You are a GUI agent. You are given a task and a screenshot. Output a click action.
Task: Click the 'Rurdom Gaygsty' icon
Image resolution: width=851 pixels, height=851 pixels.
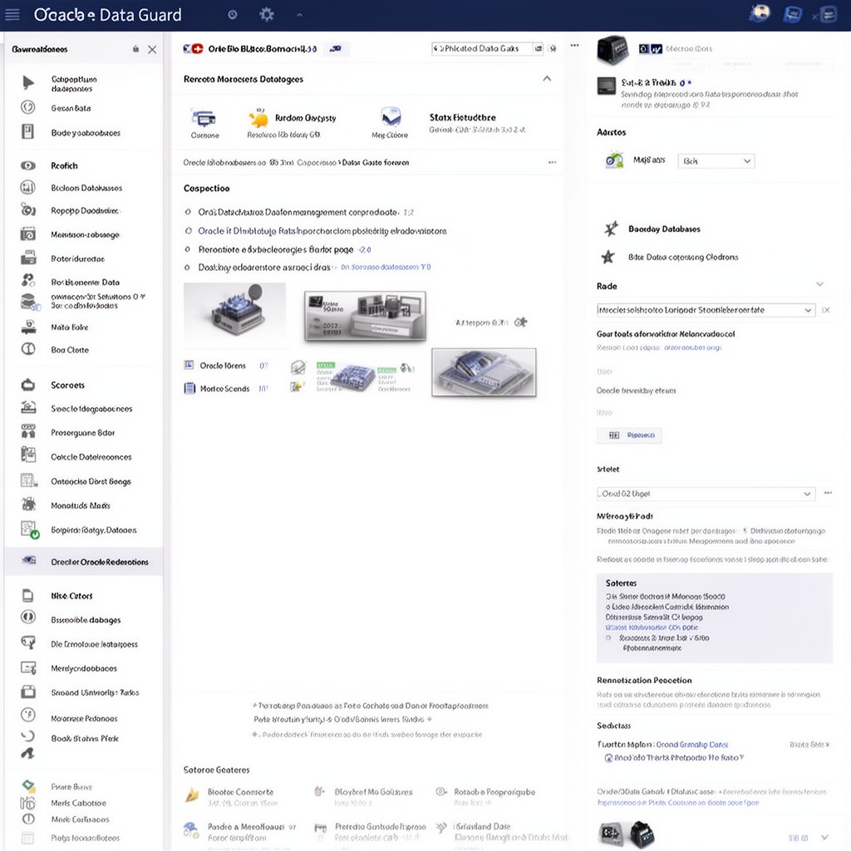259,118
